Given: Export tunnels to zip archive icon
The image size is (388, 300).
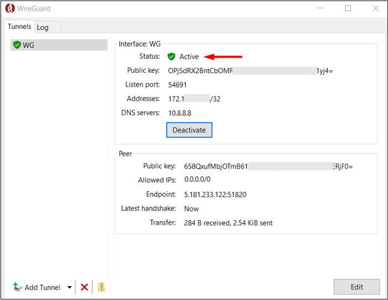Looking at the screenshot, I should tap(101, 287).
